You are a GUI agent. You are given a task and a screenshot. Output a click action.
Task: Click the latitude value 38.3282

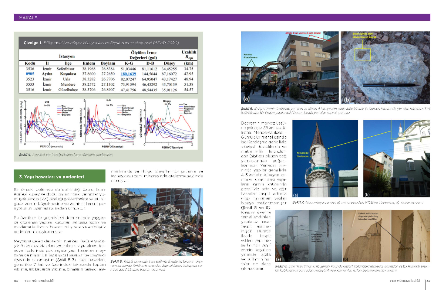coord(89,79)
